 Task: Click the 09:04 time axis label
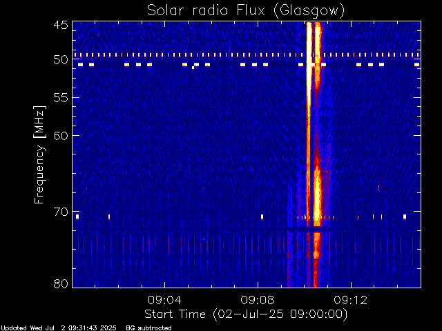coord(164,300)
